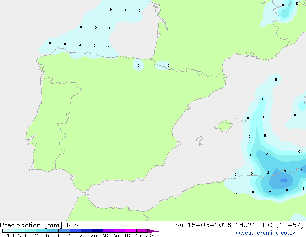306x237 pixels.
Task: Select the 30–35 mm purple legend swatch
Action: click(109, 231)
